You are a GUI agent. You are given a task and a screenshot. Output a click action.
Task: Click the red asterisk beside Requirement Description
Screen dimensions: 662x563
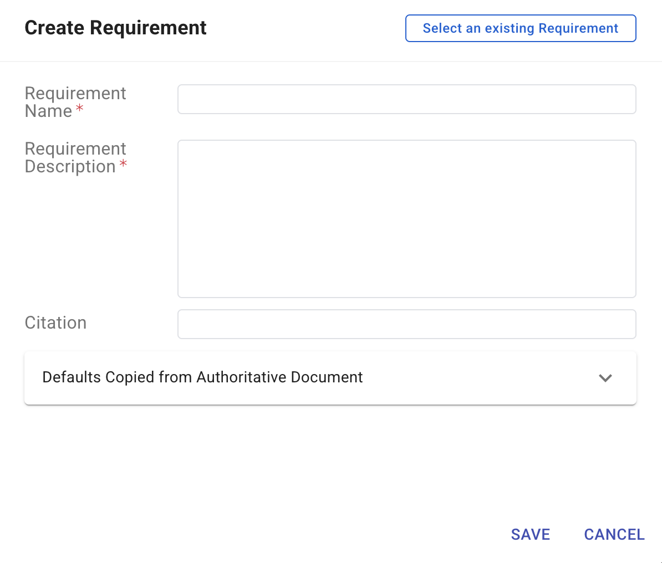(x=123, y=164)
